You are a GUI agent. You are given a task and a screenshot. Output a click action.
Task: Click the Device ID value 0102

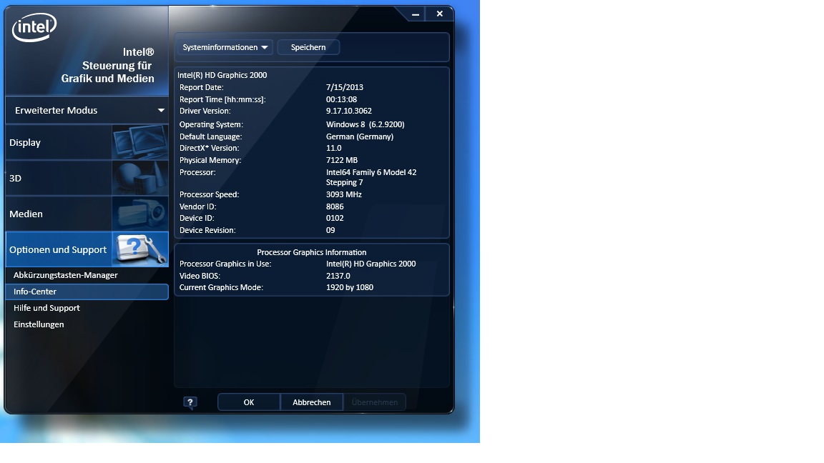coord(335,218)
